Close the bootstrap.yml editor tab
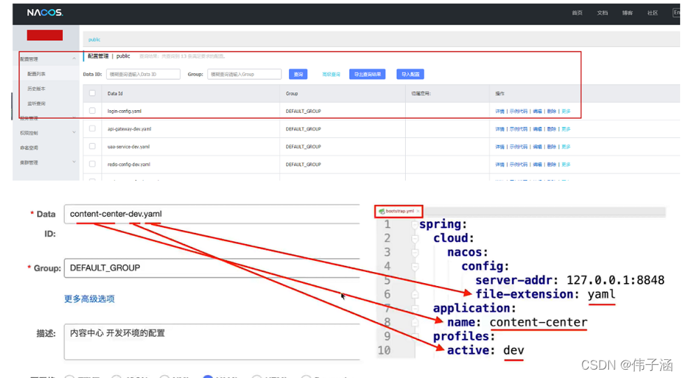This screenshot has width=683, height=378. (x=418, y=211)
